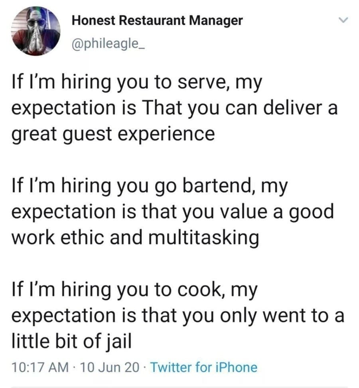359x388 pixels.
Task: Click the line "If I'm hiring you to cook, my"
Action: coord(135,291)
